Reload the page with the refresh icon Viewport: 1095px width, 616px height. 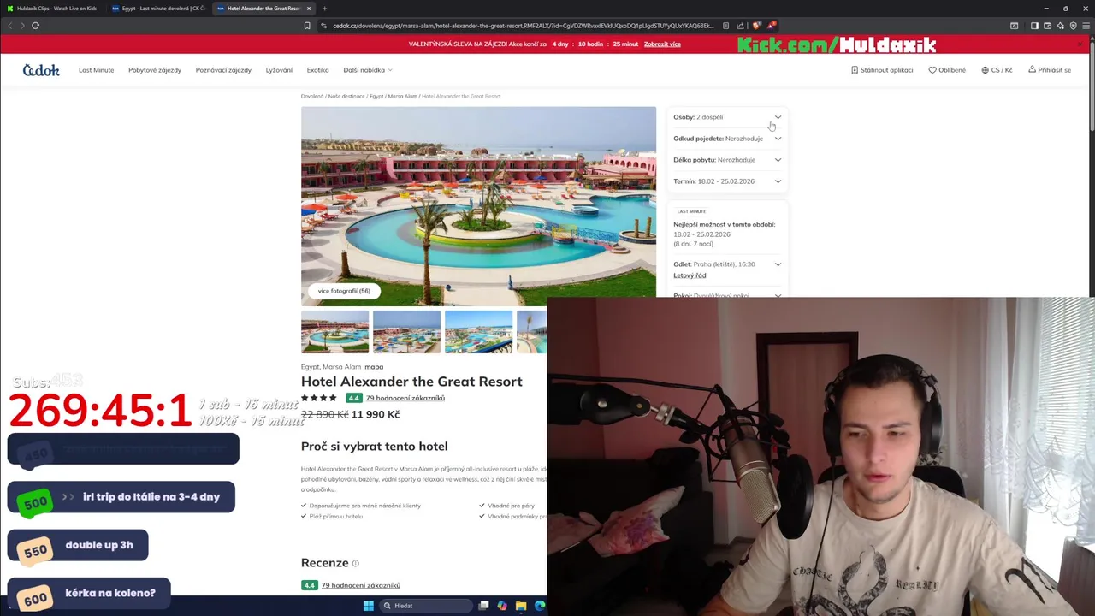(x=35, y=26)
